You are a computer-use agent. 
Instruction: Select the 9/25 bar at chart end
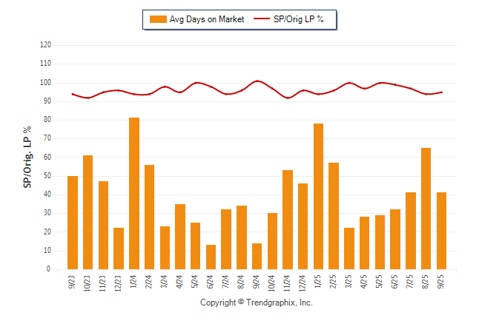click(441, 231)
